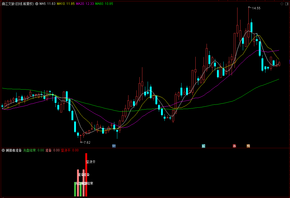Select the MA5 moving average label
Viewport: 290px width, 198px height.
point(47,4)
